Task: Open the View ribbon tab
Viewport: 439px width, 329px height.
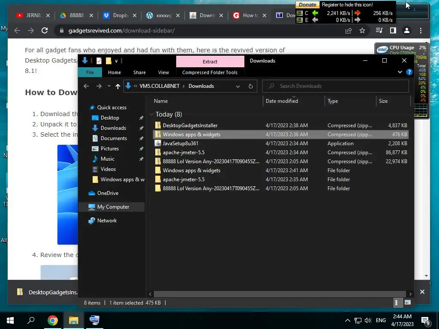Action: coord(163,72)
